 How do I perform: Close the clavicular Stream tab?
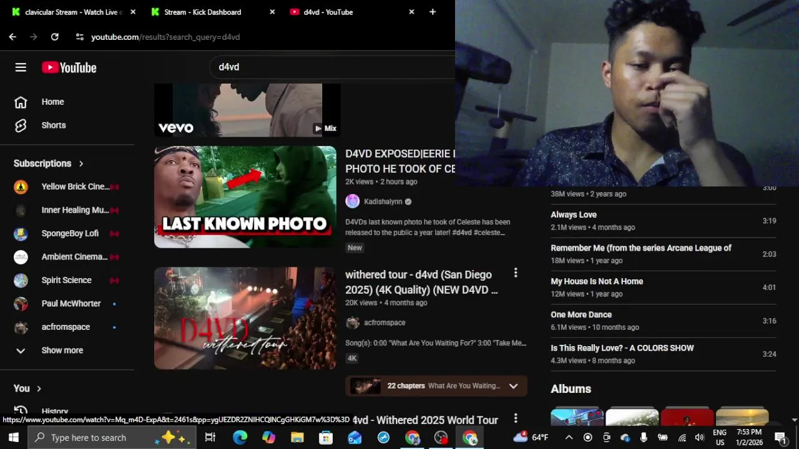point(133,12)
